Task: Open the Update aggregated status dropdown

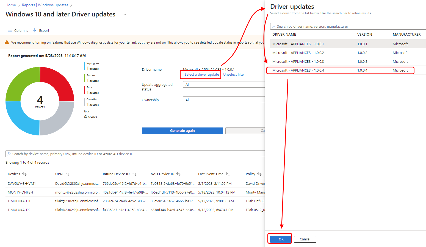Action: point(223,84)
